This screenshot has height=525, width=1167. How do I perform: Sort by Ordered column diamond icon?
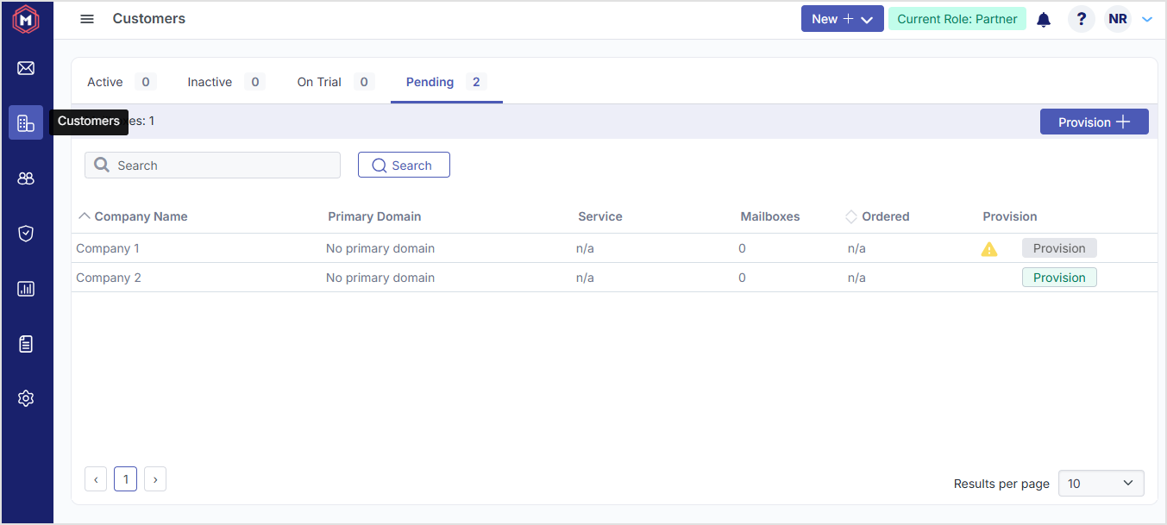coord(851,217)
